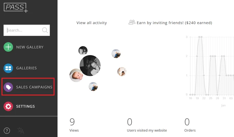234x137 pixels.
Task: Click the Orders count statistic
Action: coord(190,124)
